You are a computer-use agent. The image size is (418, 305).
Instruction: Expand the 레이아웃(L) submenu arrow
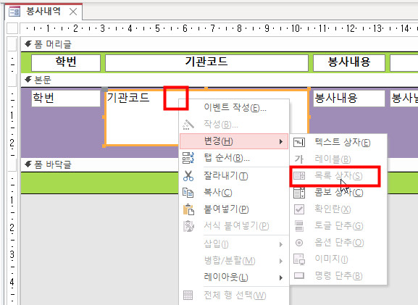[281, 277]
